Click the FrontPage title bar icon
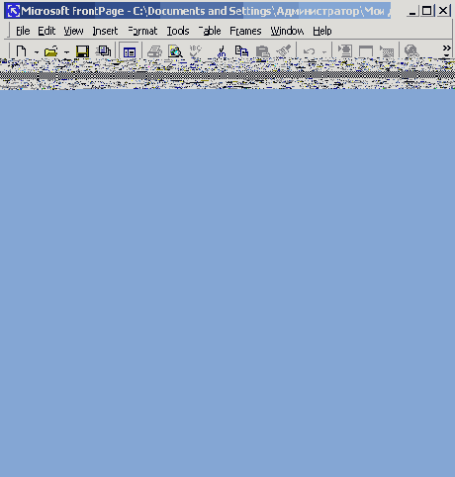 pyautogui.click(x=13, y=11)
